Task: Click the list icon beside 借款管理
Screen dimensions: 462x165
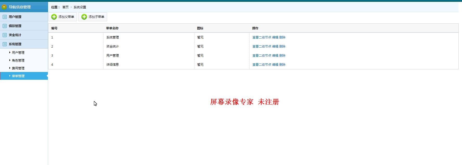Action: pyautogui.click(x=5, y=26)
